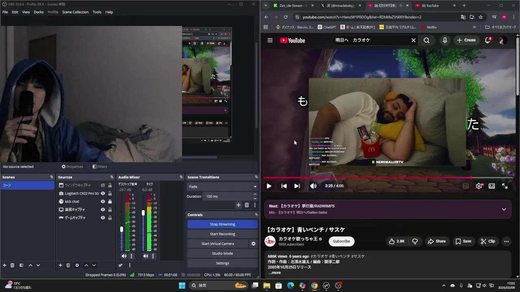Add a new scene transition

pos(238,205)
